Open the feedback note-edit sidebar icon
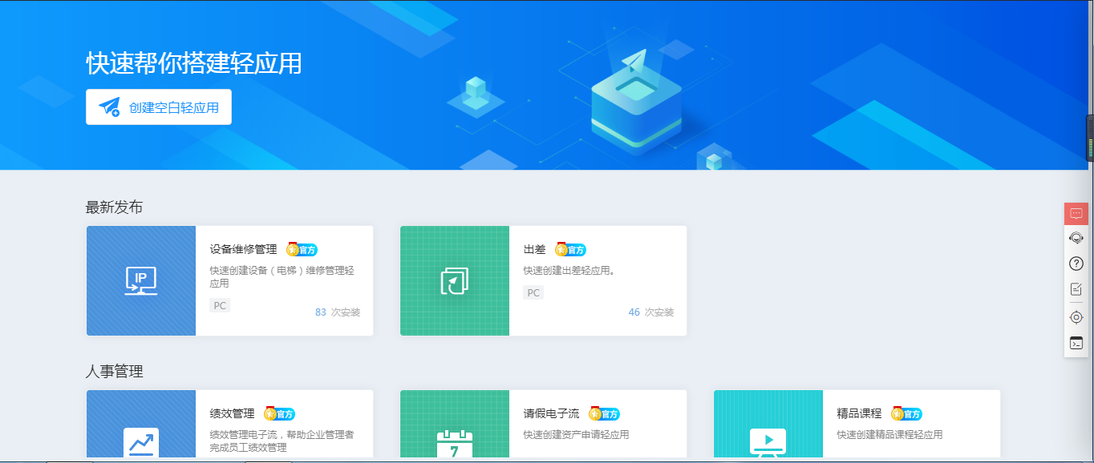Image resolution: width=1094 pixels, height=463 pixels. (x=1076, y=289)
